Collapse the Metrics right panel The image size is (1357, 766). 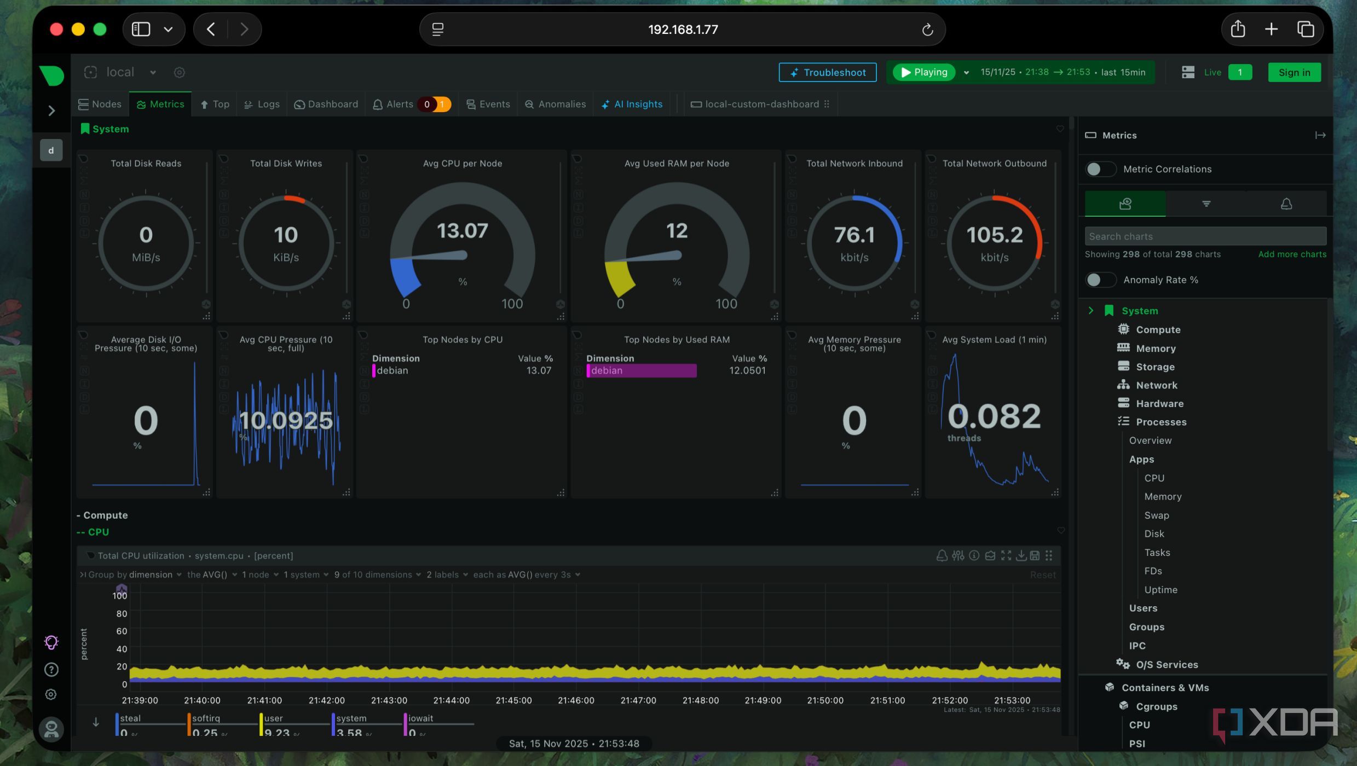click(1320, 135)
